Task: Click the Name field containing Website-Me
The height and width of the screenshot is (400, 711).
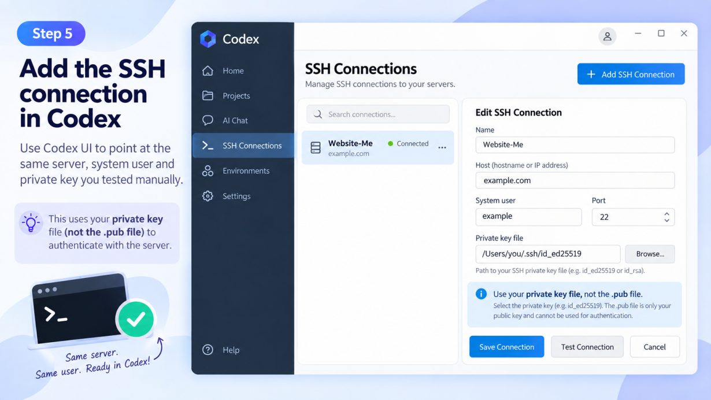Action: tap(575, 145)
